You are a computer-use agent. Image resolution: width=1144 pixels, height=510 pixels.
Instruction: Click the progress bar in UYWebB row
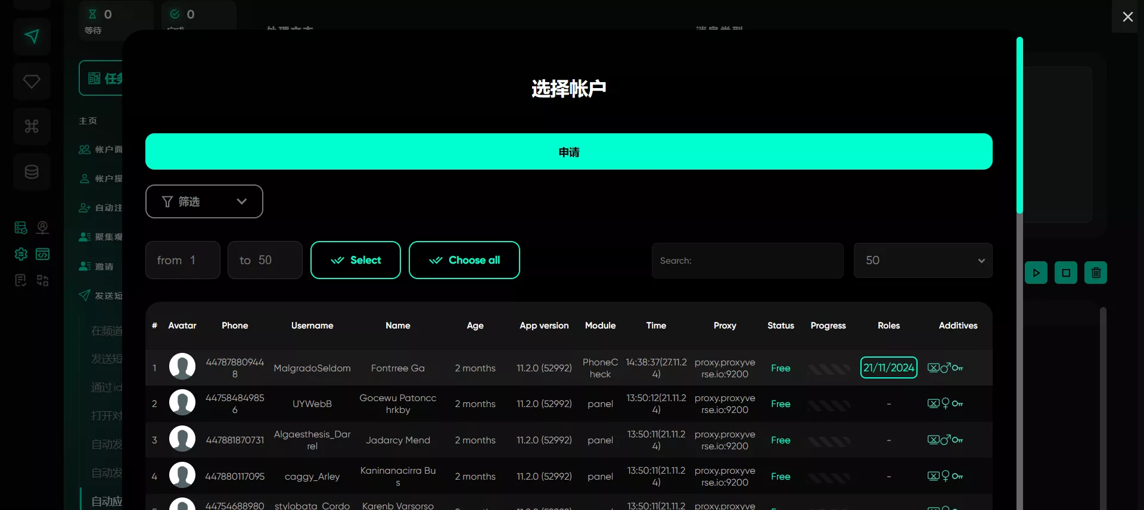828,406
